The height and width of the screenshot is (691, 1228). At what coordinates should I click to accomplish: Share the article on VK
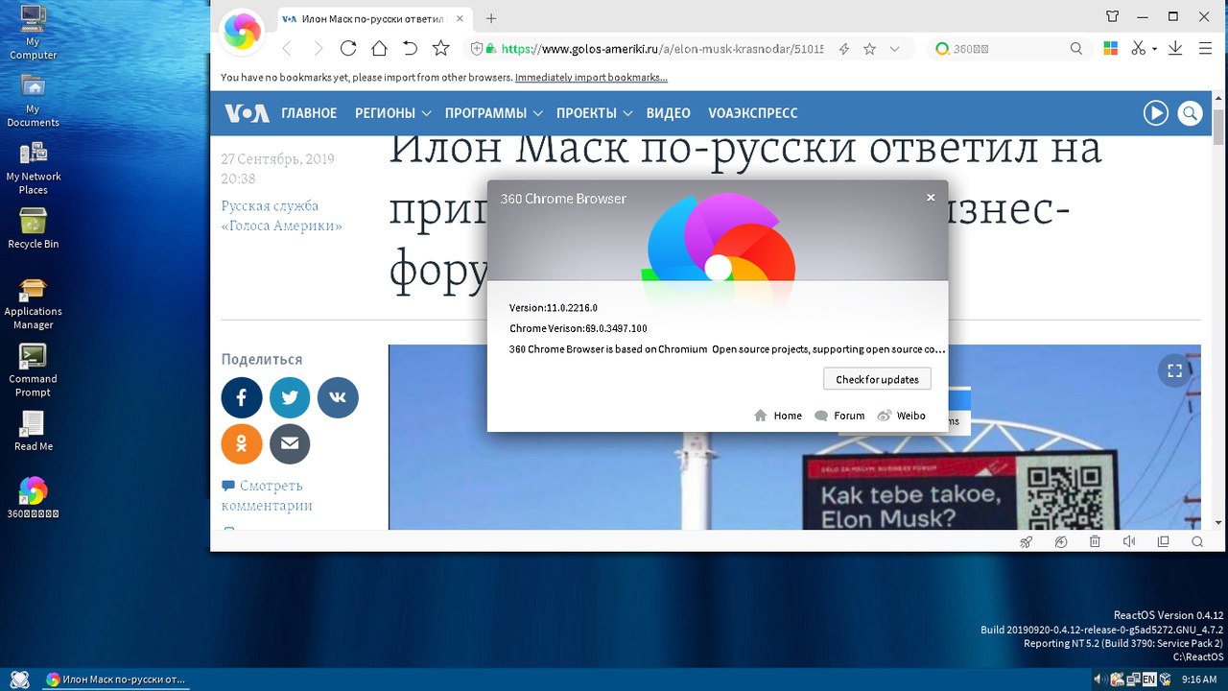[338, 397]
